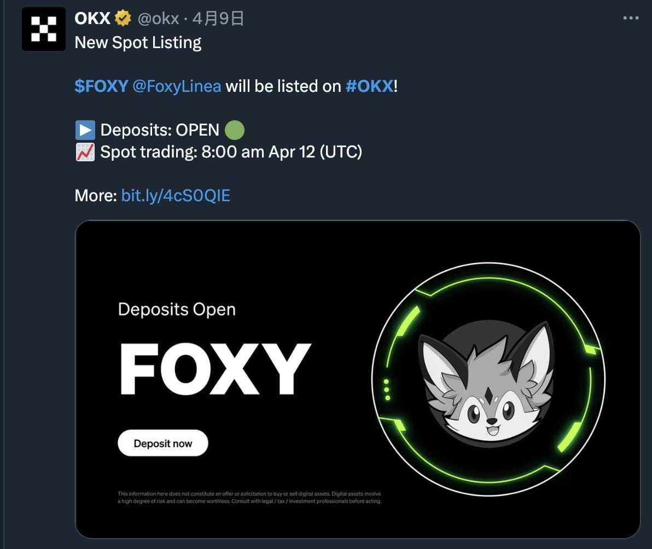Click the three green dots on ring

point(387,389)
